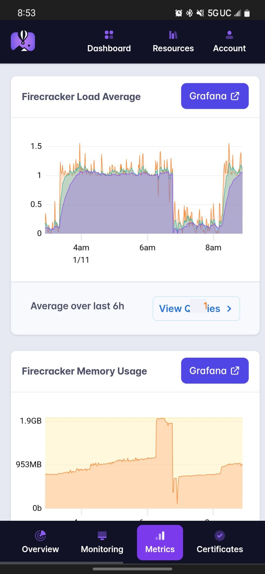This screenshot has height=574, width=265.
Task: Select the Overview radar icon
Action: 40,536
